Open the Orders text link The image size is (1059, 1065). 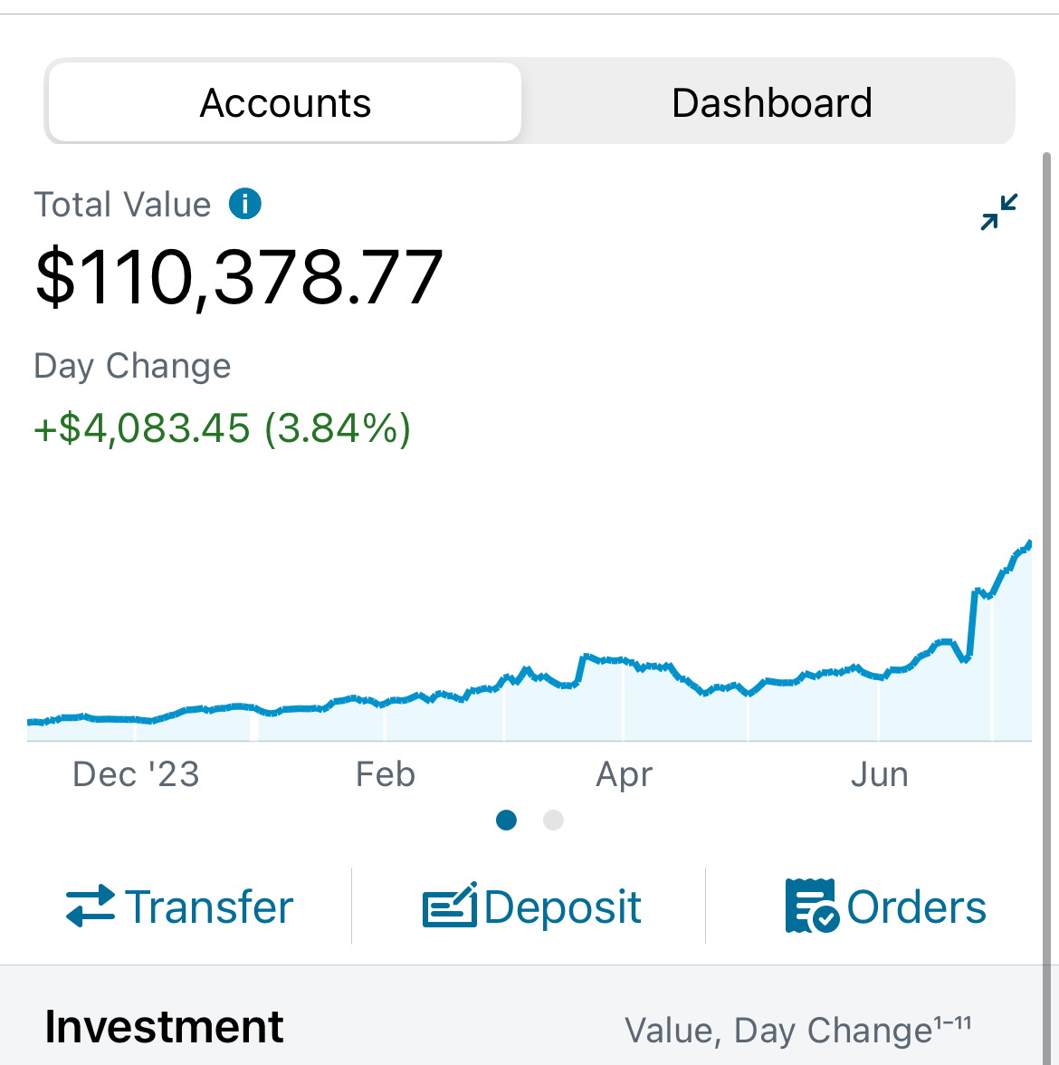(x=916, y=907)
